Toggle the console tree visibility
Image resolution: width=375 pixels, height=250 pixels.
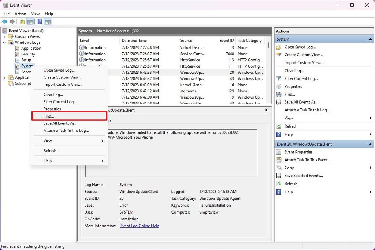[x=30, y=21]
